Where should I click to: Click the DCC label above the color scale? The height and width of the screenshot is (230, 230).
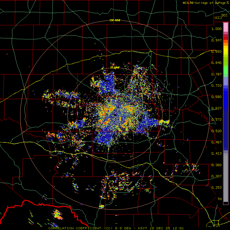click(225, 15)
